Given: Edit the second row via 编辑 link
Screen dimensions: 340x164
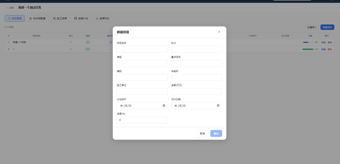Looking at the screenshot, I should [323, 49].
